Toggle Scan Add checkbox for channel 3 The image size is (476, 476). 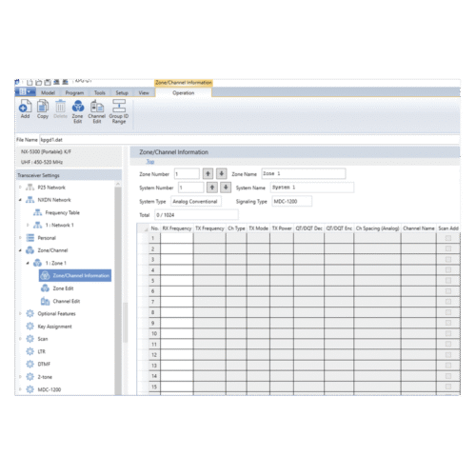pos(448,259)
